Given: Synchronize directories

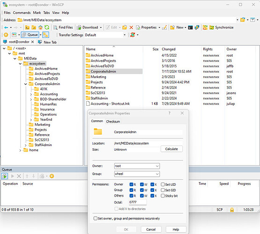Looking at the screenshot, I should 222,28.
